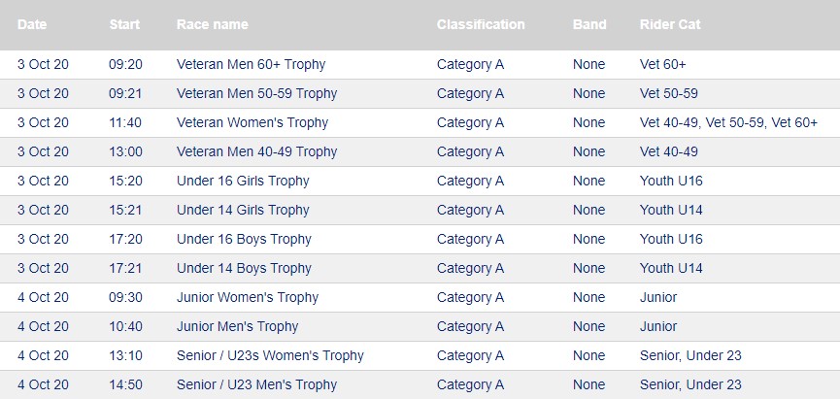Screen dimensions: 840x399
Task: Open the Under 14 Boys Trophy race
Action: pos(245,268)
